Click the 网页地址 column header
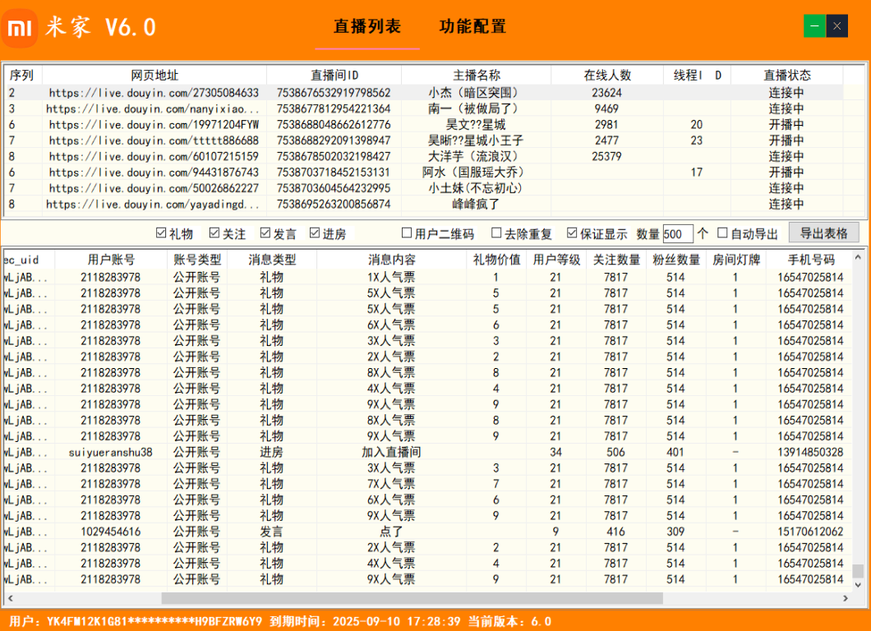The height and width of the screenshot is (631, 871). [154, 75]
